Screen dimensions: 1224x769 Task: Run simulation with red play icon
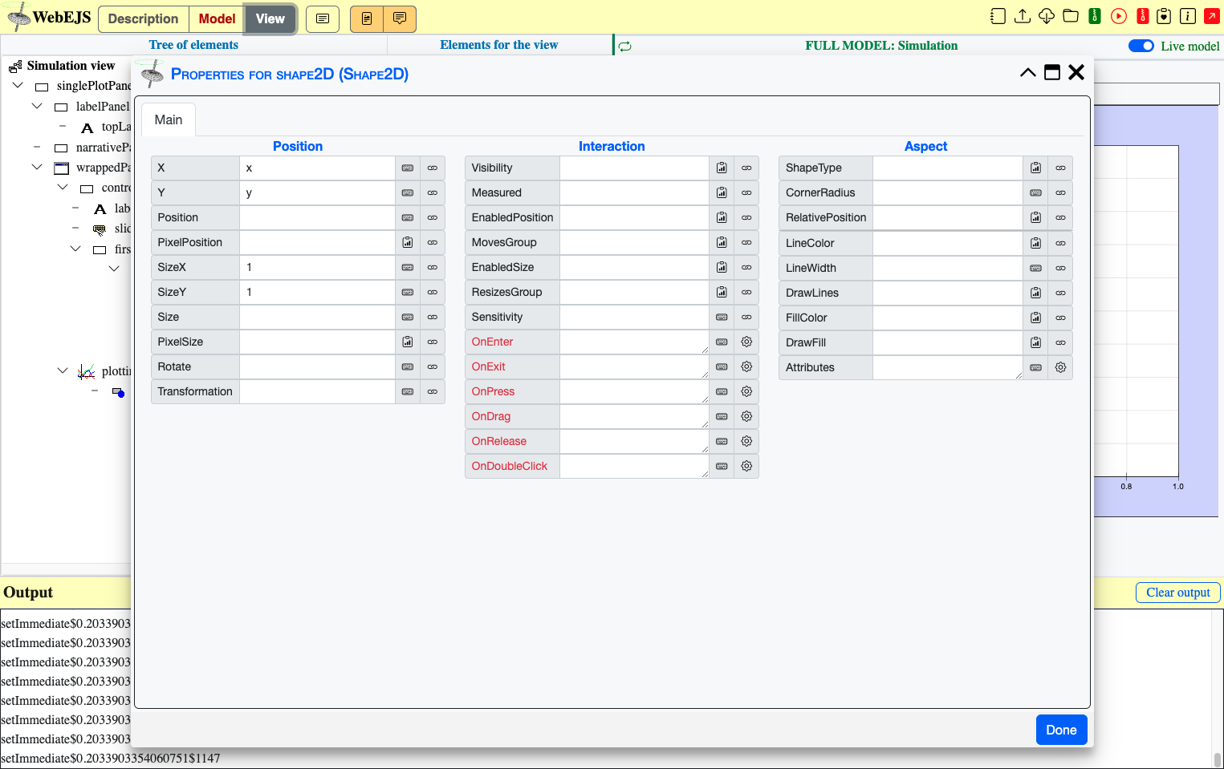1119,16
